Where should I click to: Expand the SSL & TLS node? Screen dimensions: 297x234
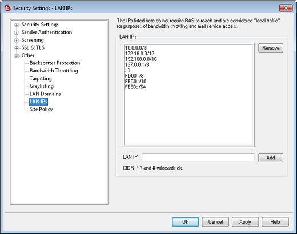[17, 48]
